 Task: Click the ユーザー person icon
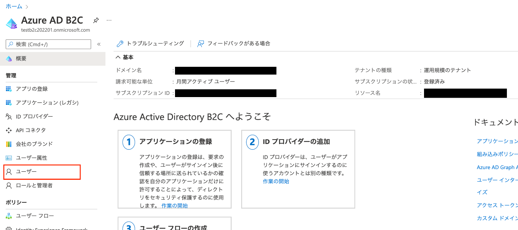click(x=9, y=172)
